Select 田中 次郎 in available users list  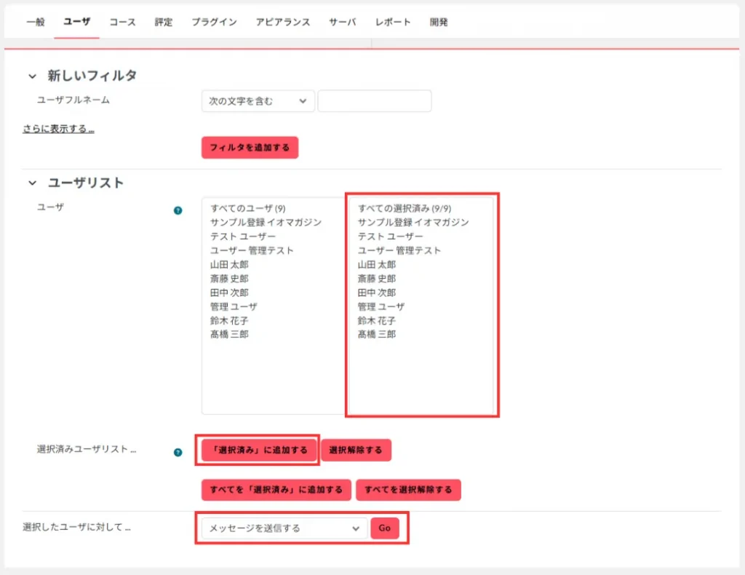tap(229, 293)
